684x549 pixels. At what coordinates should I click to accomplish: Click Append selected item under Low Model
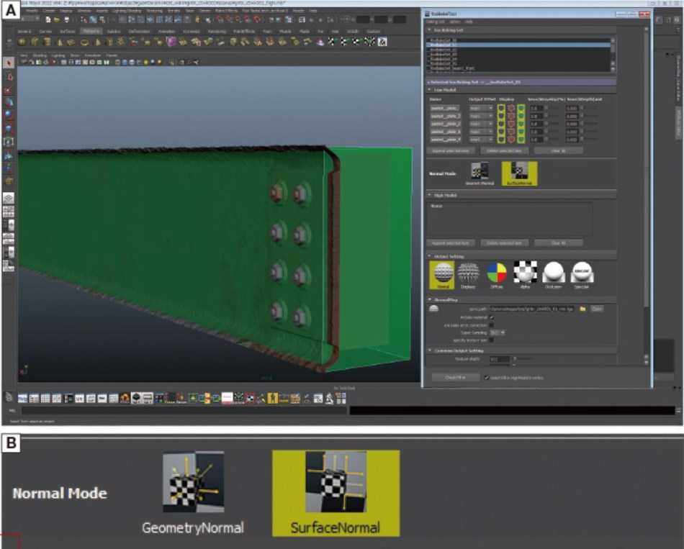coord(451,151)
